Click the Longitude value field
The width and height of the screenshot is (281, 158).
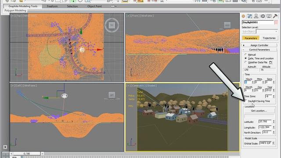[265, 127]
